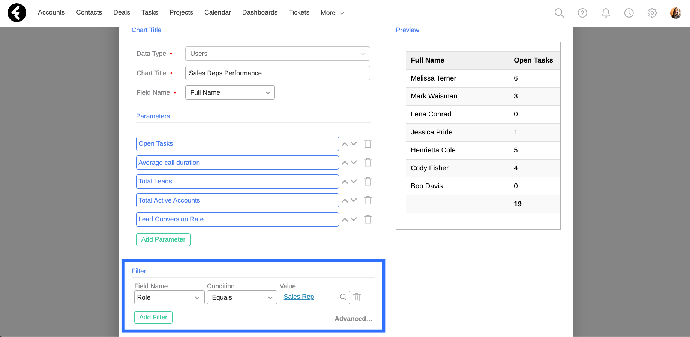Select the Lead Conversion Rate field
The image size is (690, 337).
click(237, 219)
